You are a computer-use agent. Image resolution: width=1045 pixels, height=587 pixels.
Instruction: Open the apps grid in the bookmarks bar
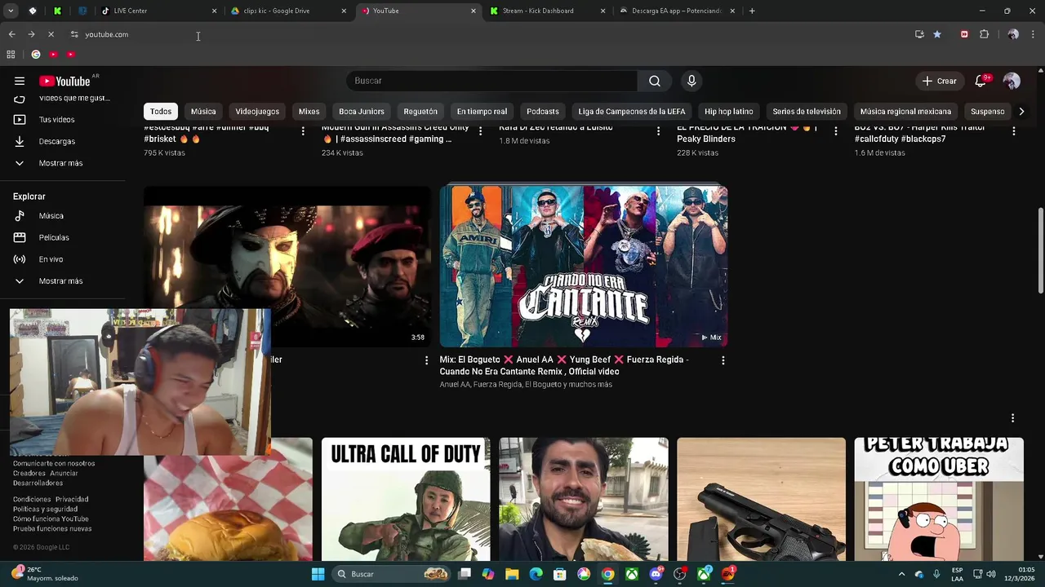tap(11, 55)
